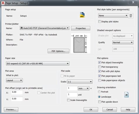Open the What to plot dropdown
139x114 pixels.
(14, 80)
